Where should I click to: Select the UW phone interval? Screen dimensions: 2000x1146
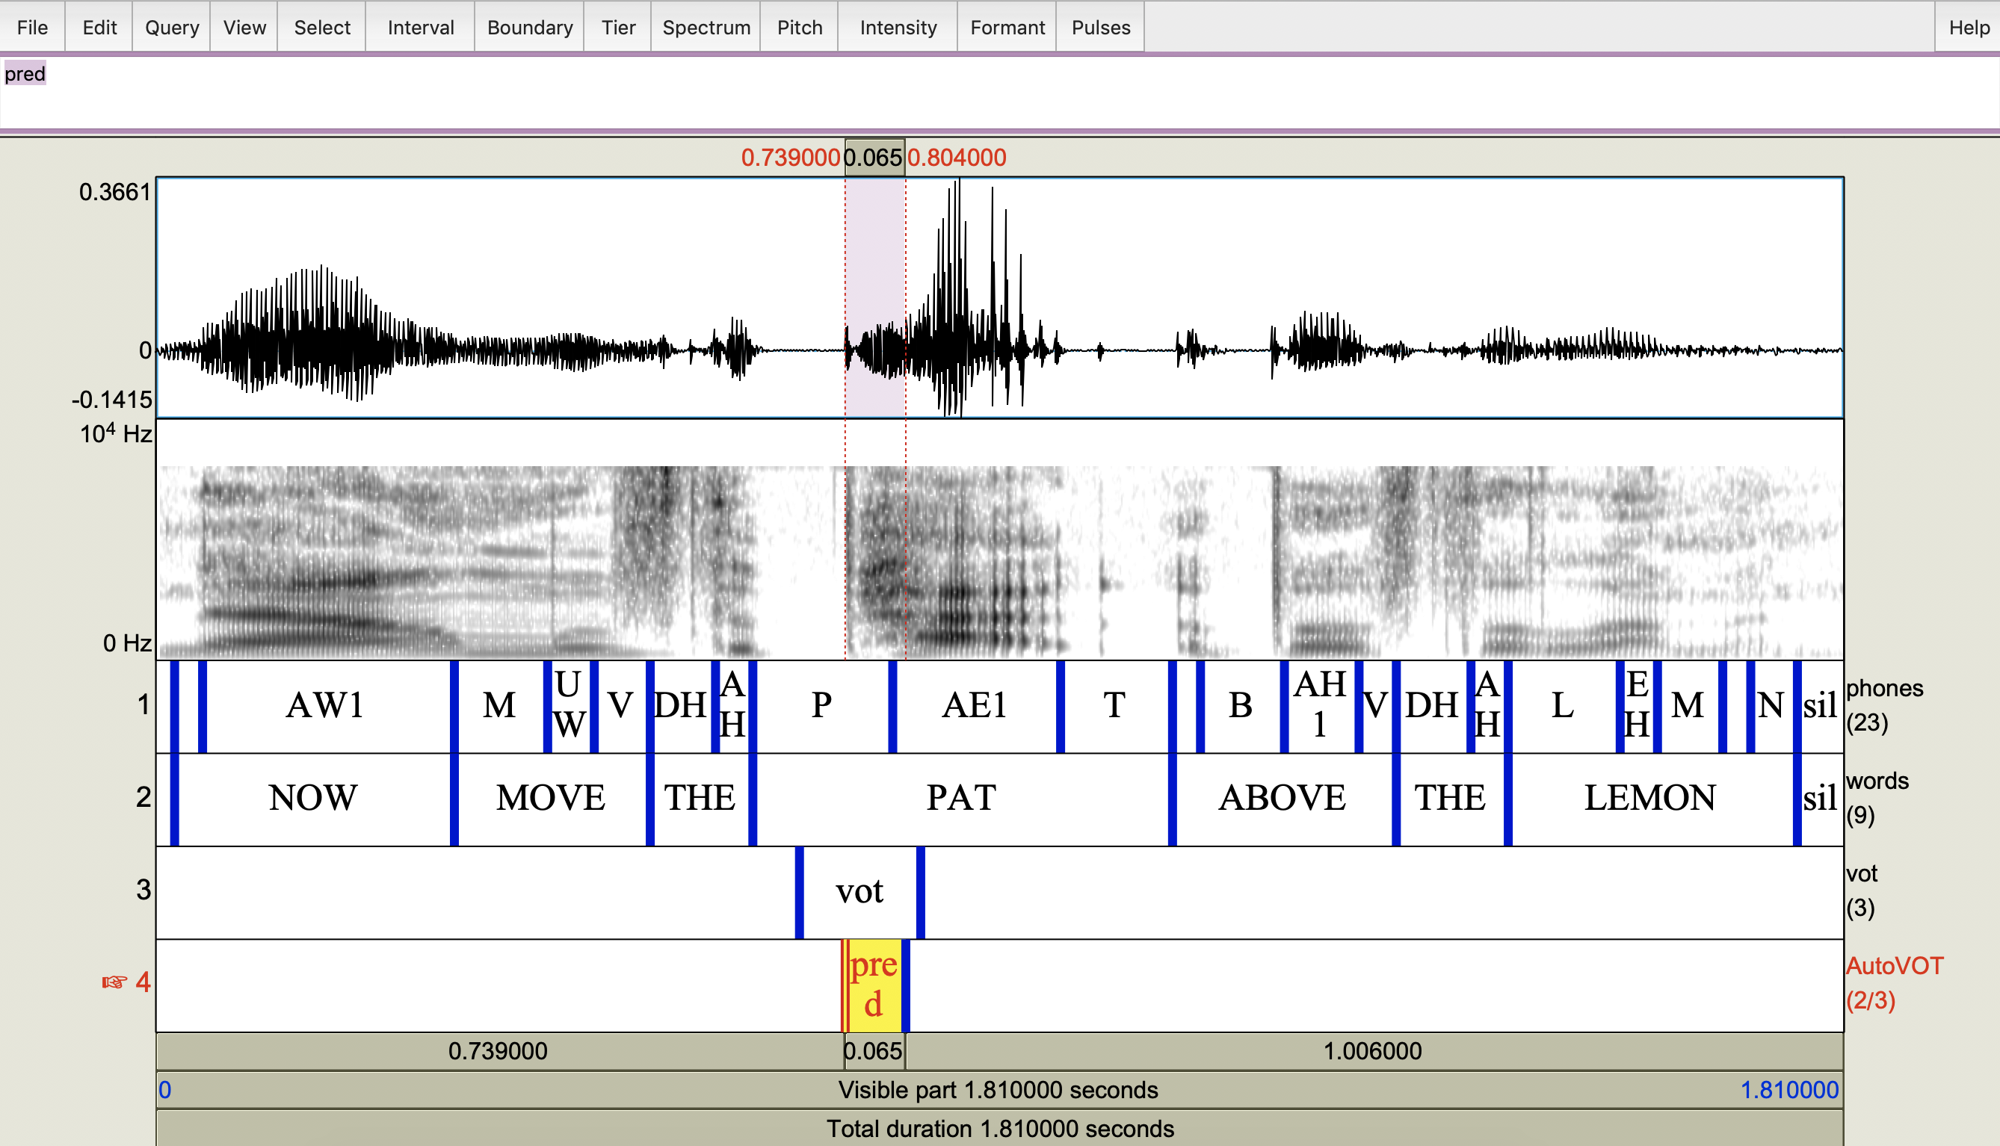[570, 706]
